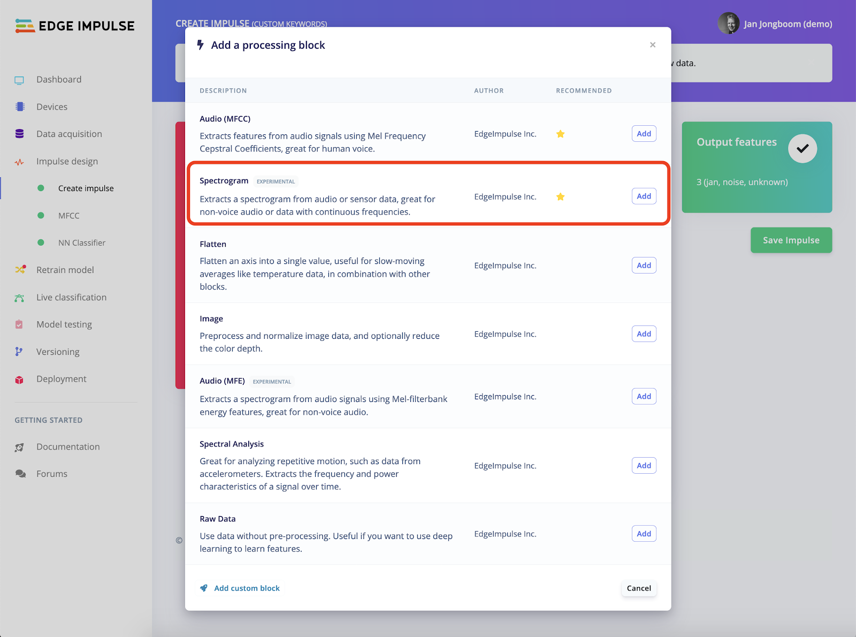Viewport: 856px width, 637px height.
Task: Go to Retrain model
Action: (65, 270)
